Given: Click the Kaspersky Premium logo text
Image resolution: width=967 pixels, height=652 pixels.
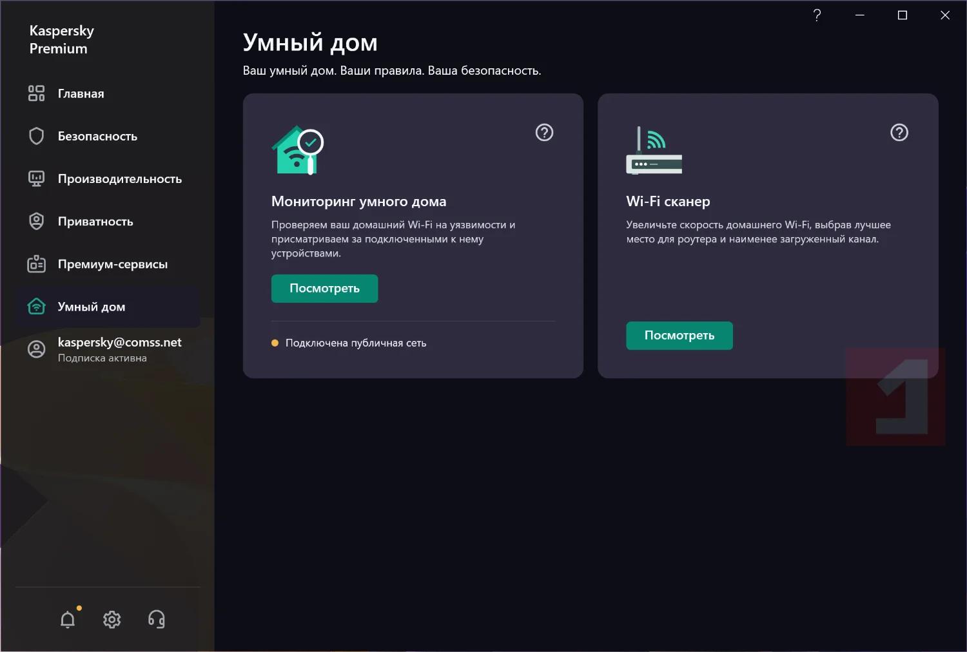Looking at the screenshot, I should (x=62, y=39).
